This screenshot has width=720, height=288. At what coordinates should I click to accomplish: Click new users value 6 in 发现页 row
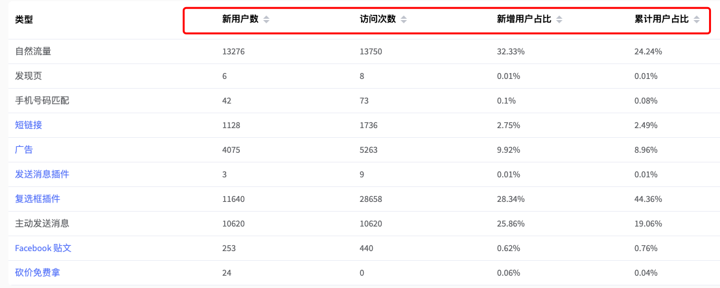pyautogui.click(x=224, y=76)
